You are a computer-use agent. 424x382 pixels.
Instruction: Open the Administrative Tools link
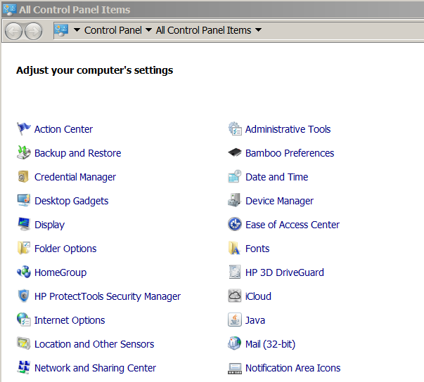(288, 129)
